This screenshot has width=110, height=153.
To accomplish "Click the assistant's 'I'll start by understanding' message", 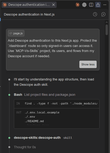I will point(54,82).
